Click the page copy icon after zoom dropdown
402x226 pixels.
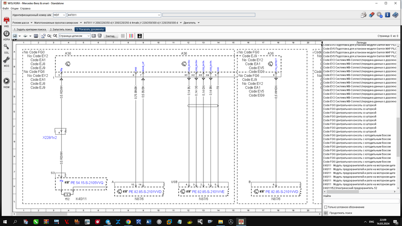coord(94,36)
